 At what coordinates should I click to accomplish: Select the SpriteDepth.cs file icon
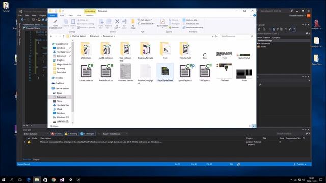185,71
